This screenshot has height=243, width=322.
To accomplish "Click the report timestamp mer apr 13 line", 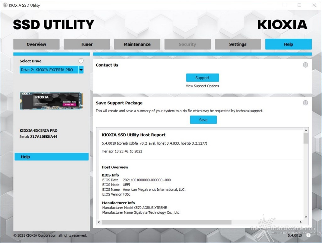I will [x=122, y=151].
